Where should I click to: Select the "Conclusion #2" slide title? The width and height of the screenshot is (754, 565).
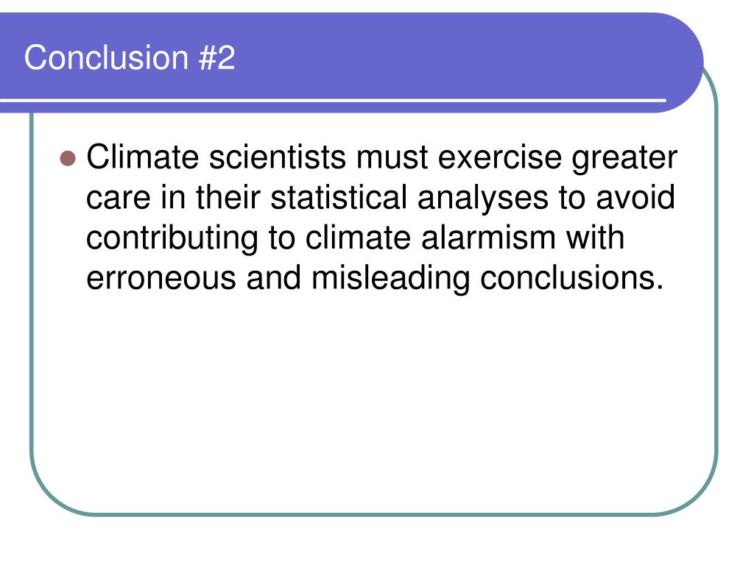pos(130,57)
